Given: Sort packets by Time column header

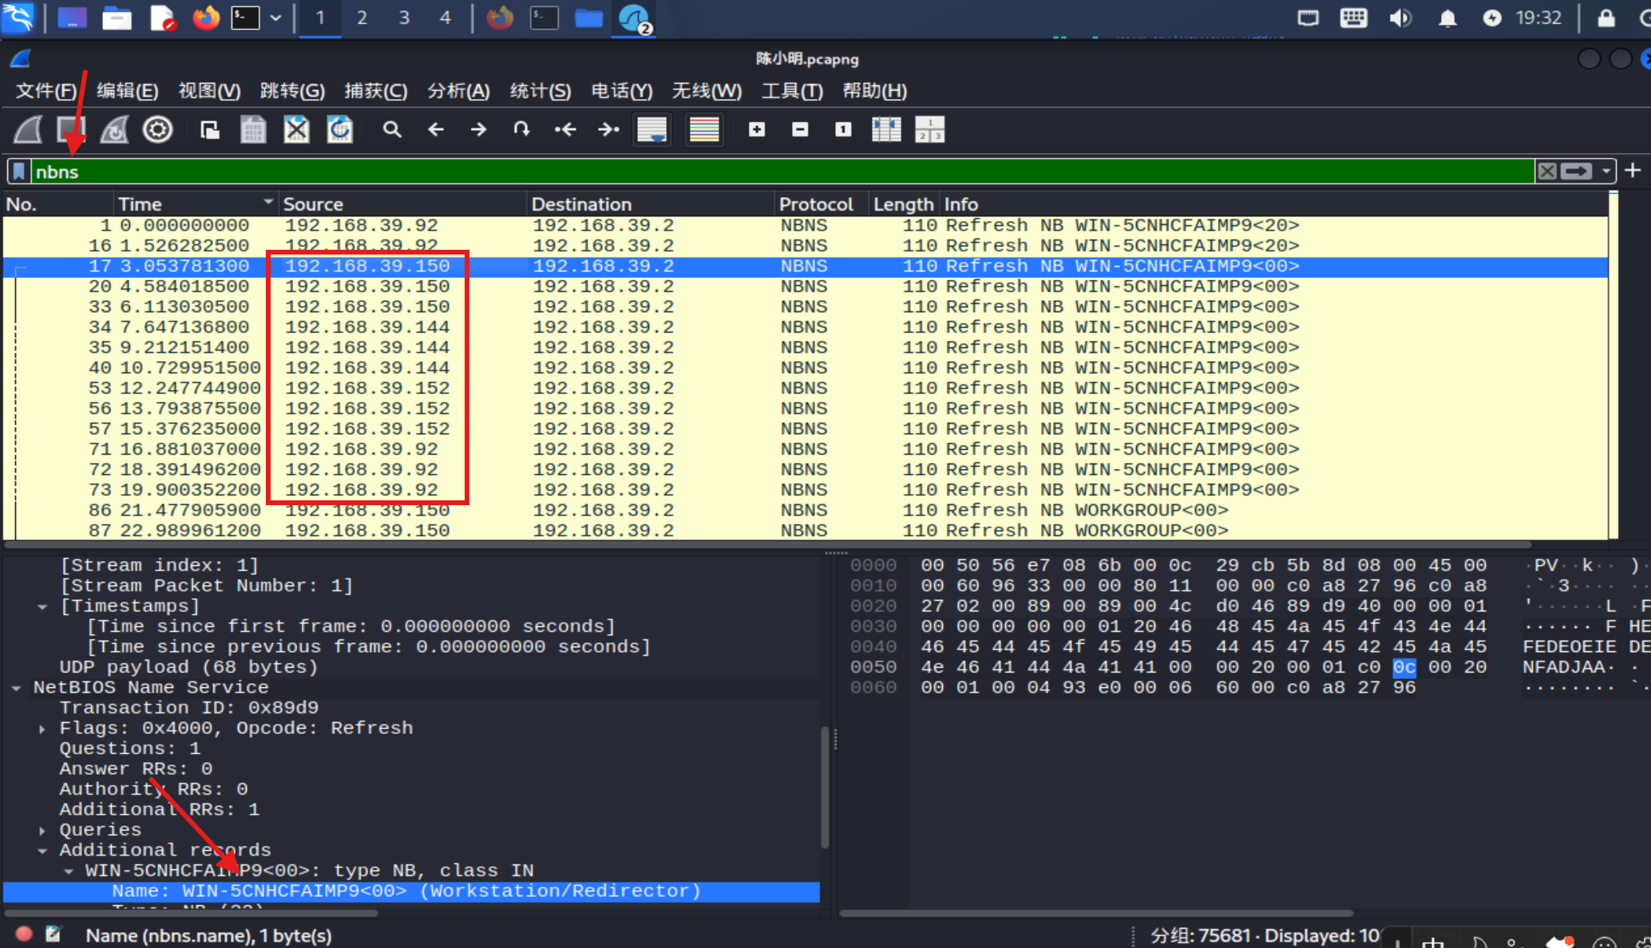Looking at the screenshot, I should tap(195, 204).
